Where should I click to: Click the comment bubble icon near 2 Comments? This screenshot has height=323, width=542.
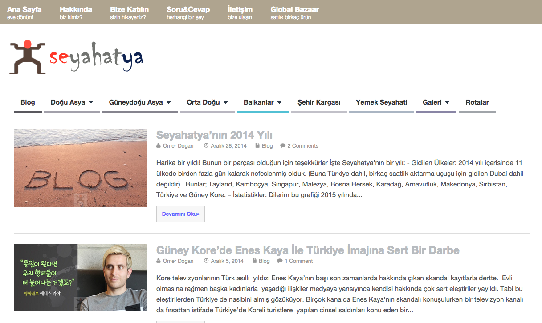click(x=282, y=145)
